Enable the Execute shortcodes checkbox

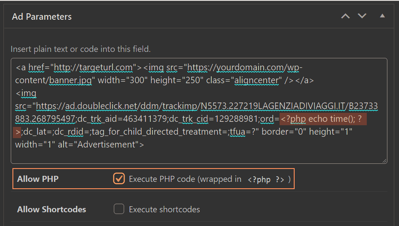click(x=119, y=209)
